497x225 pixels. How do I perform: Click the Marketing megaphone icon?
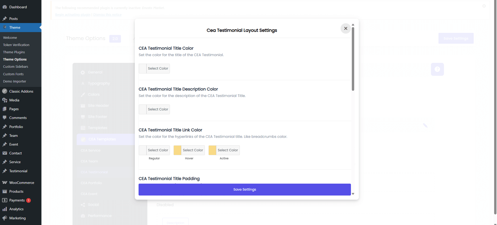point(5,218)
